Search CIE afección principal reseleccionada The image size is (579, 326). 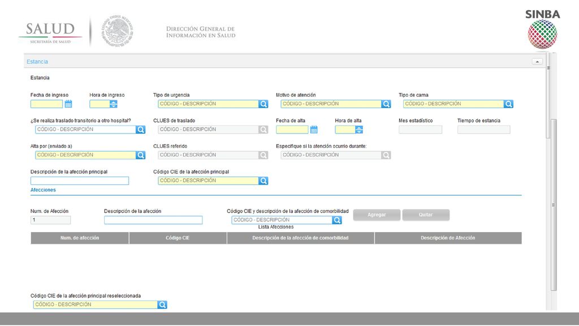(x=162, y=304)
